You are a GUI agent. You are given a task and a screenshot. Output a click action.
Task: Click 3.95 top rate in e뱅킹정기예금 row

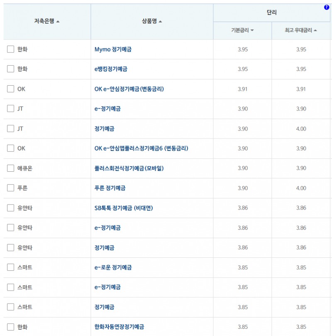(301, 69)
